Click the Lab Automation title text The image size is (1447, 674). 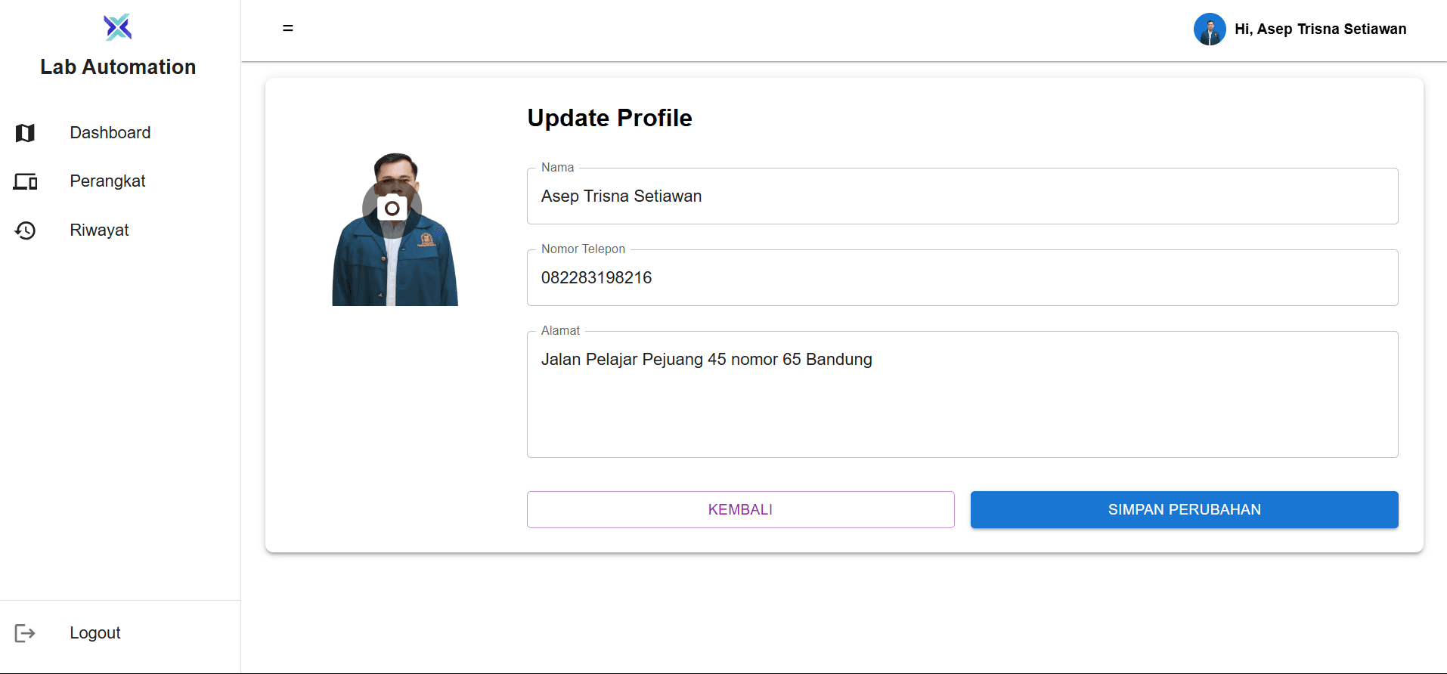[x=118, y=67]
